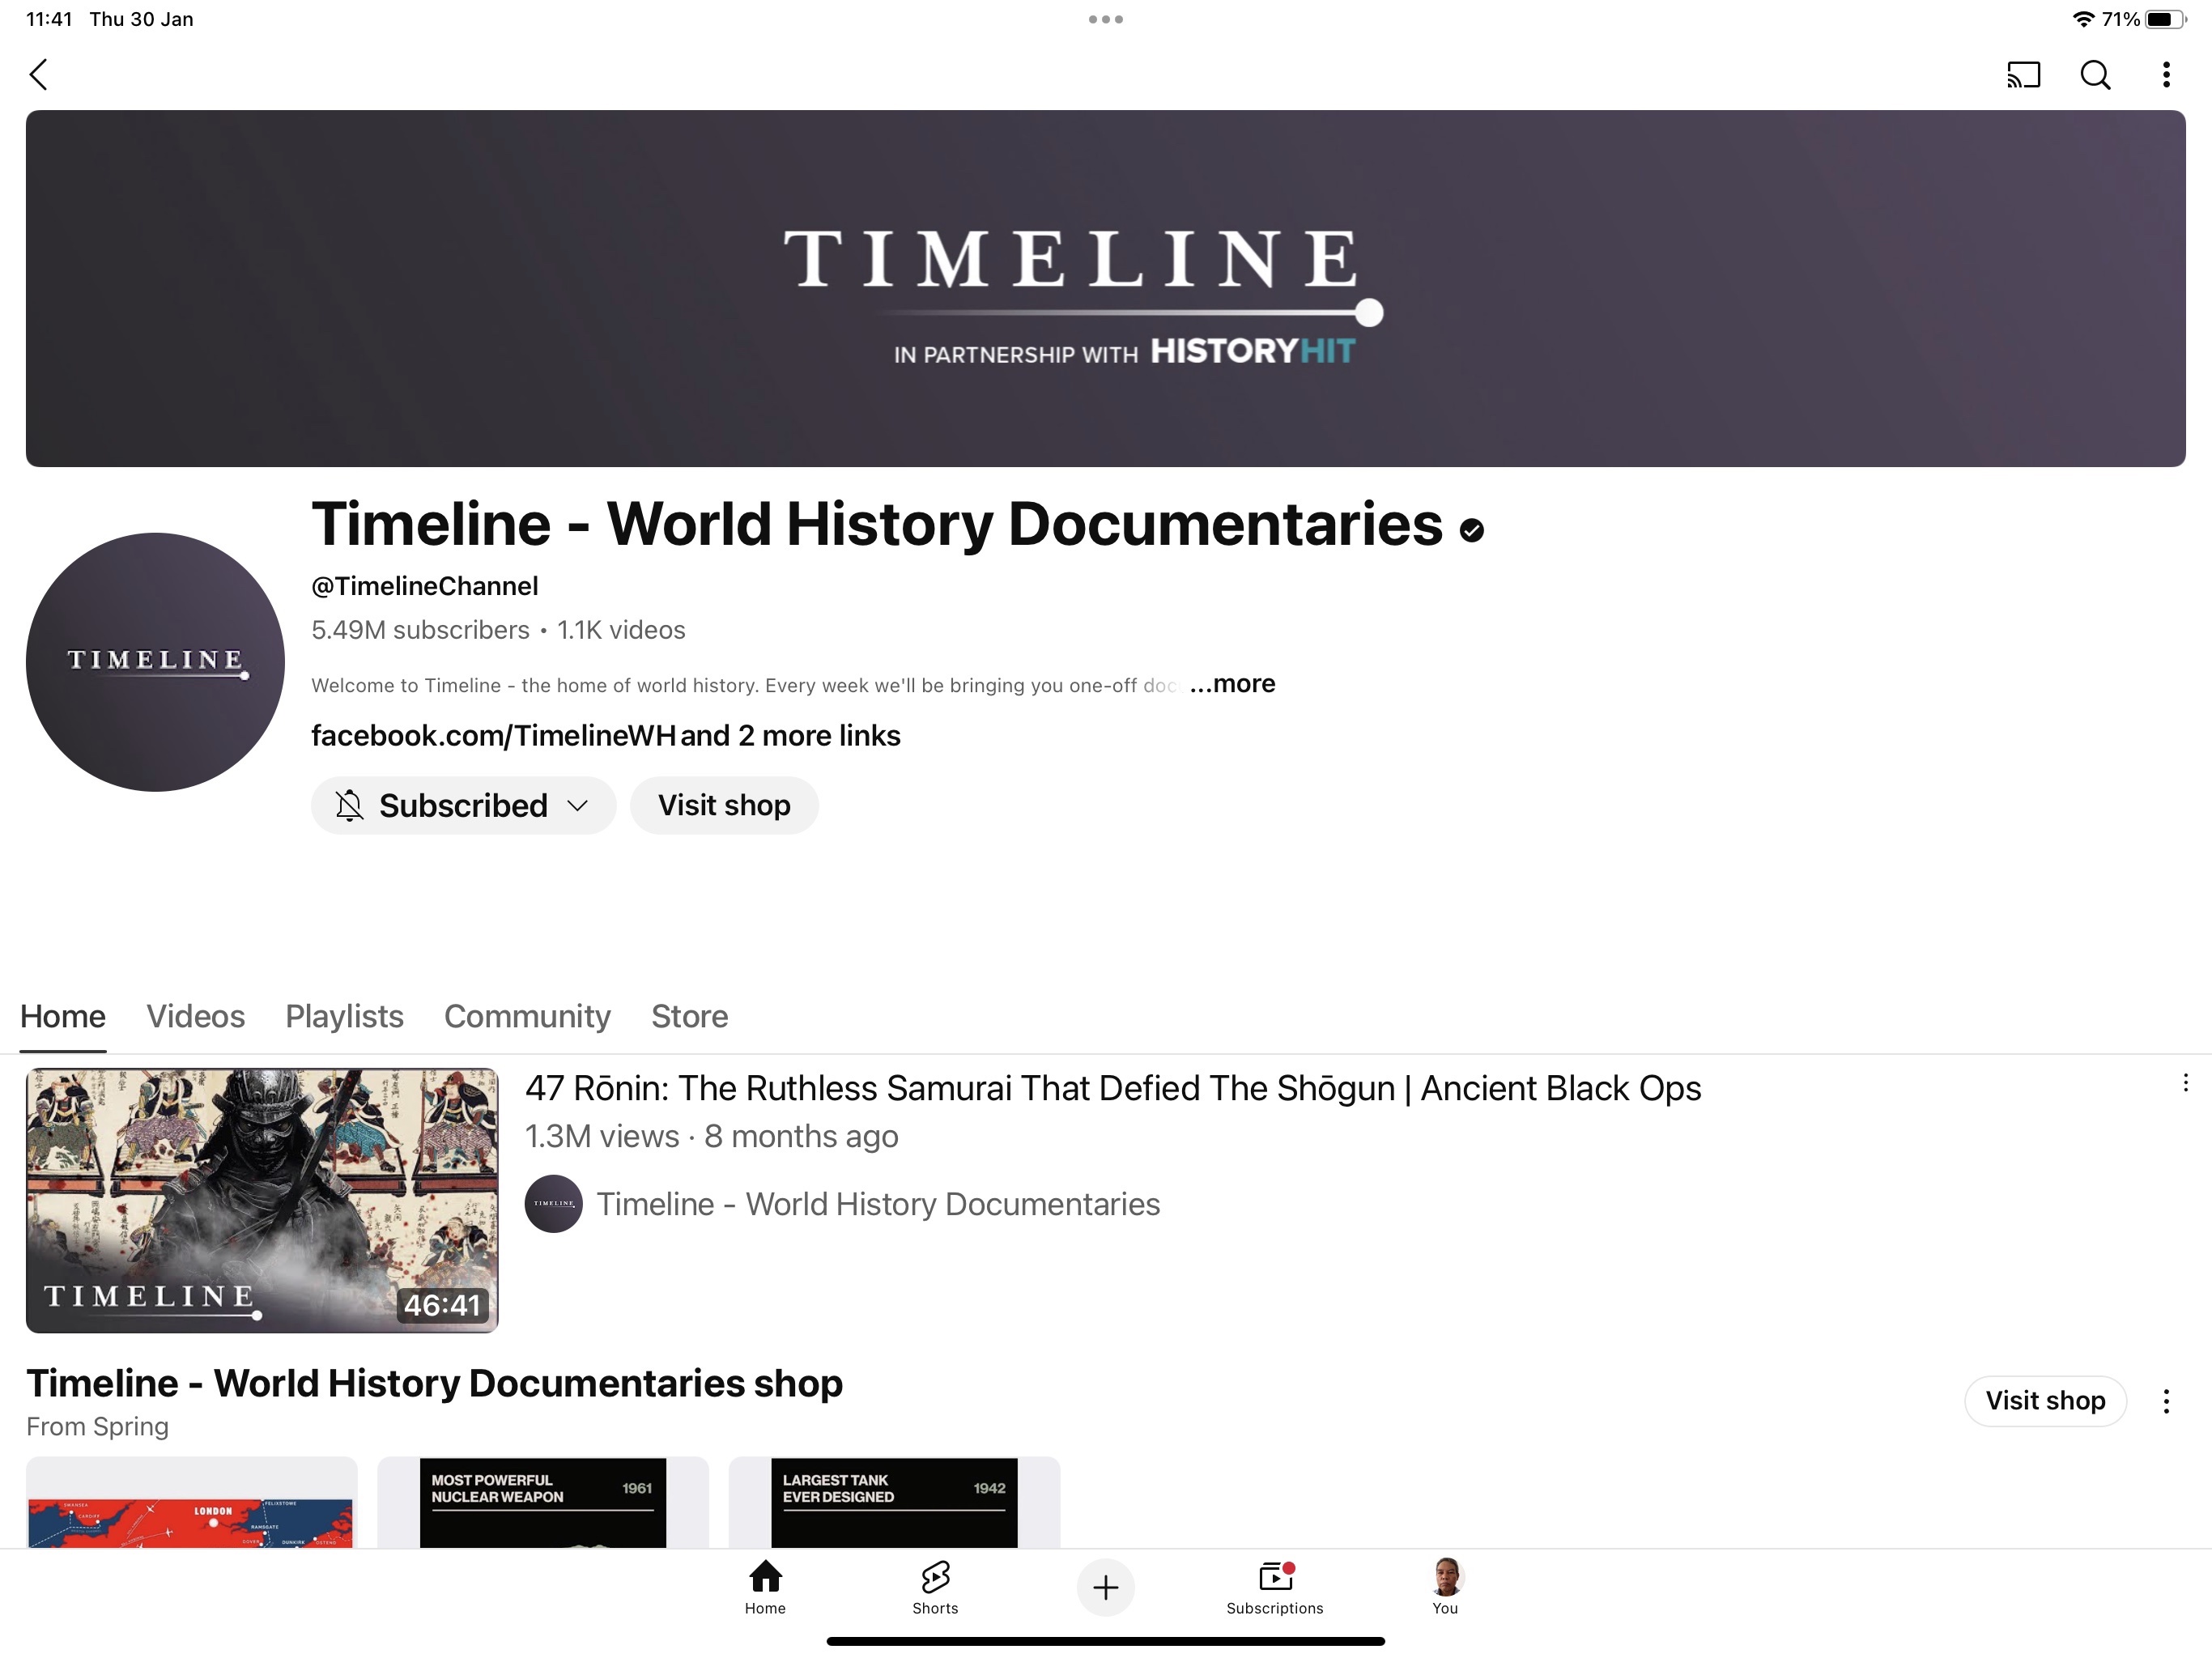Toggle the notification bell on Subscribed
The height and width of the screenshot is (1658, 2212).
[x=349, y=806]
